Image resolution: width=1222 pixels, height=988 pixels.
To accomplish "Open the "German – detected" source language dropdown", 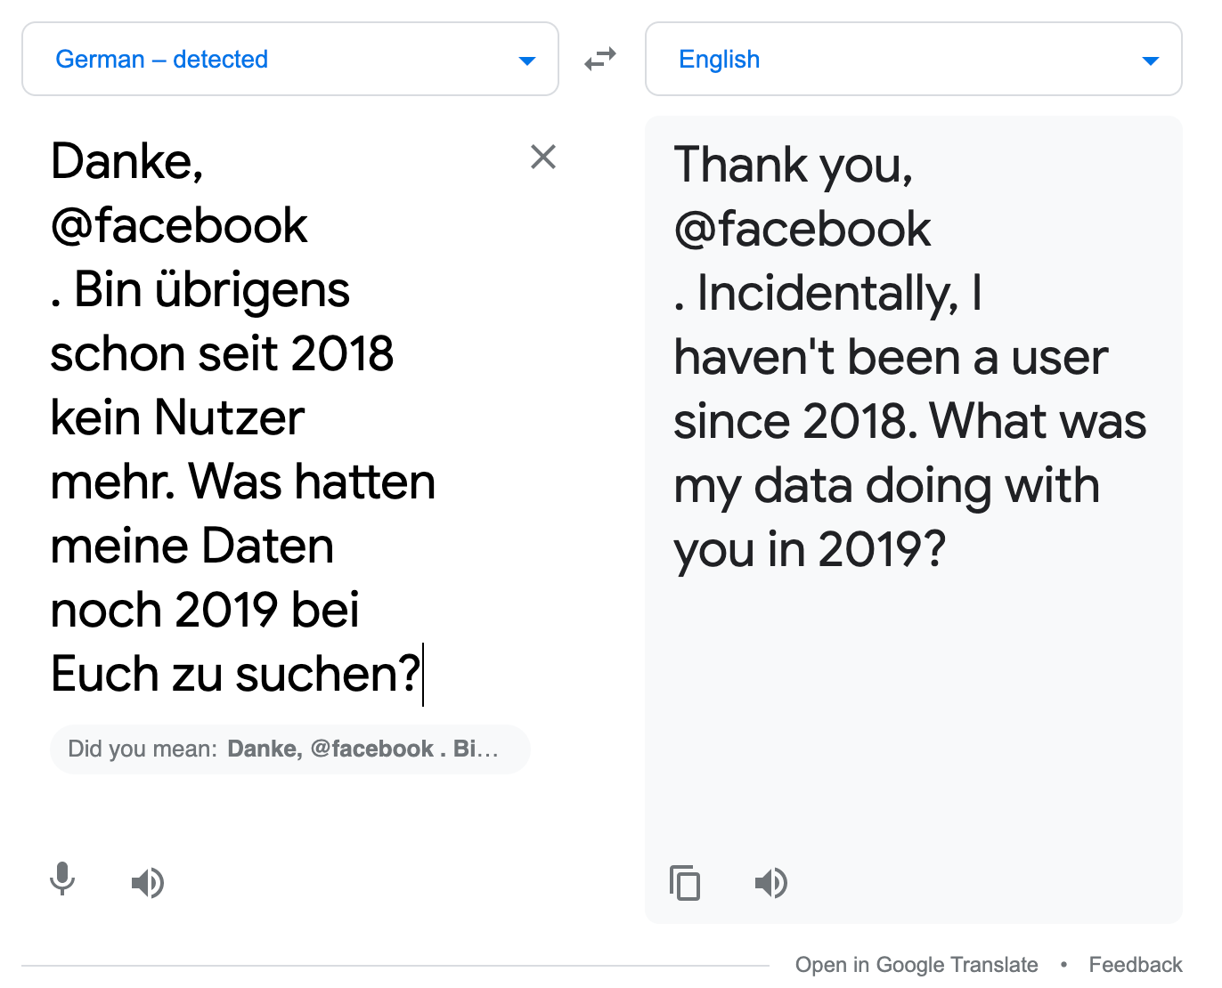I will coord(289,59).
